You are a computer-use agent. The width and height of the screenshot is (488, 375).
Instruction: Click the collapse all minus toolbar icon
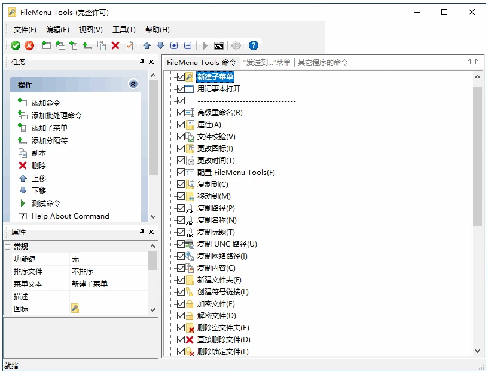pyautogui.click(x=188, y=45)
